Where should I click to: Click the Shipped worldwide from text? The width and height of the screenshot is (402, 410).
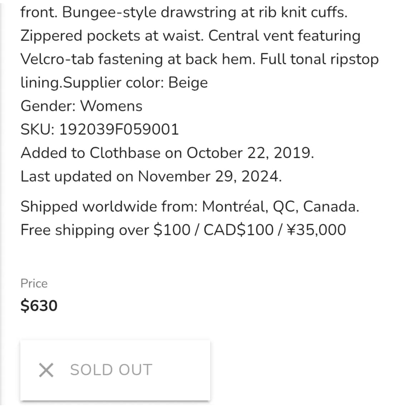[x=109, y=207]
